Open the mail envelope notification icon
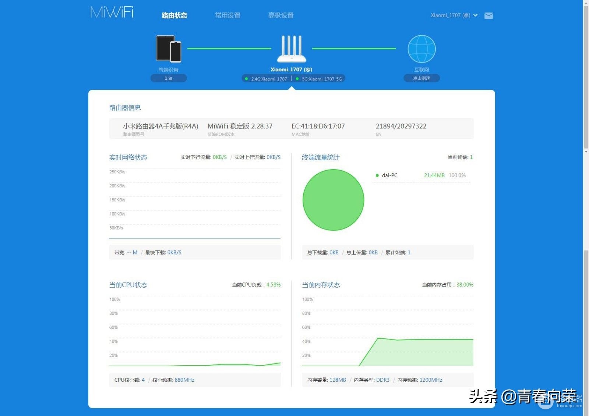This screenshot has height=416, width=589. click(x=489, y=15)
